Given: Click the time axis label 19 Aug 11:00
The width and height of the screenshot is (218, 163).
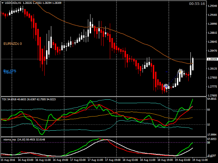Looking at the screenshot, I should click(200, 160).
